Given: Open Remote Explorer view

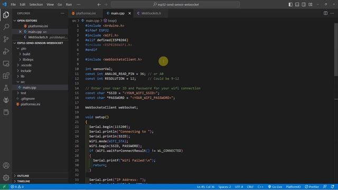Looking at the screenshot, I should 6,63.
